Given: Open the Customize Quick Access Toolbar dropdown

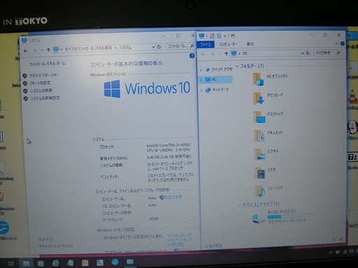Looking at the screenshot, I should point(224,36).
